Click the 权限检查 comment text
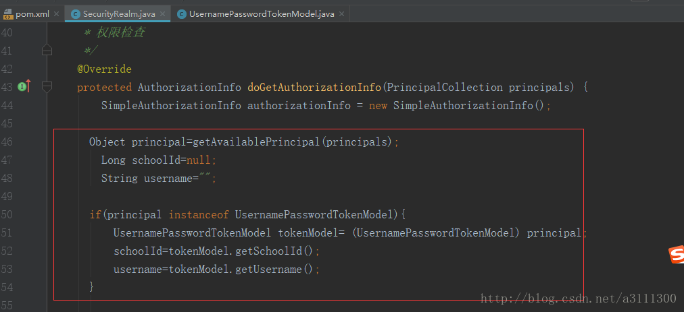 click(120, 32)
